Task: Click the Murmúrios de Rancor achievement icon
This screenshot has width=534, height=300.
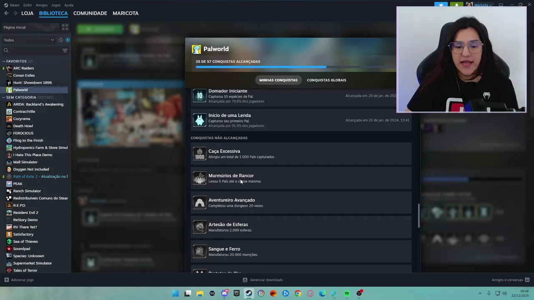Action: 199,178
